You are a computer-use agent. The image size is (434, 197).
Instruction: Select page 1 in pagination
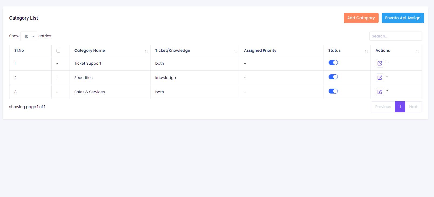pos(400,107)
